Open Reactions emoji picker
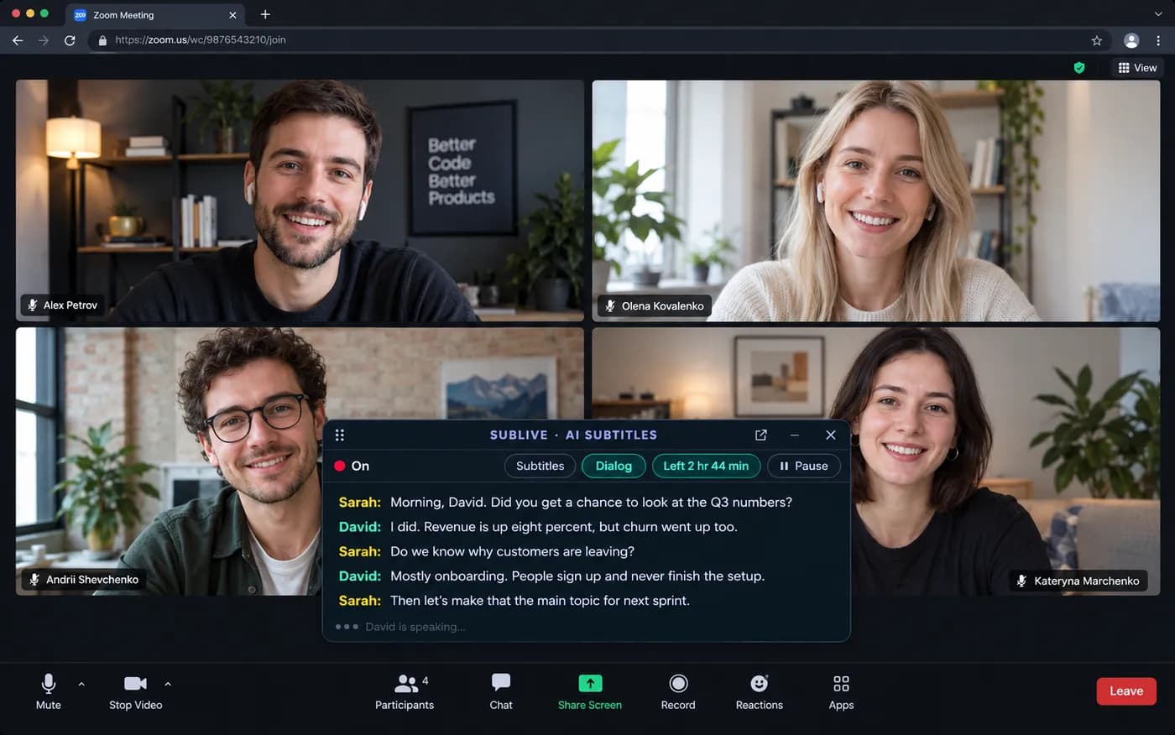Viewport: 1175px width, 735px height. (x=760, y=691)
